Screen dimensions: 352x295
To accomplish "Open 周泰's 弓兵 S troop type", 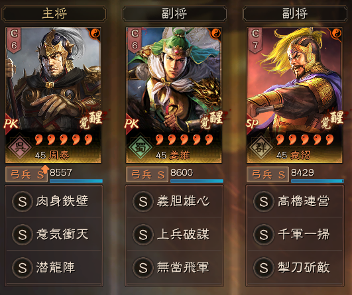I will click(27, 174).
